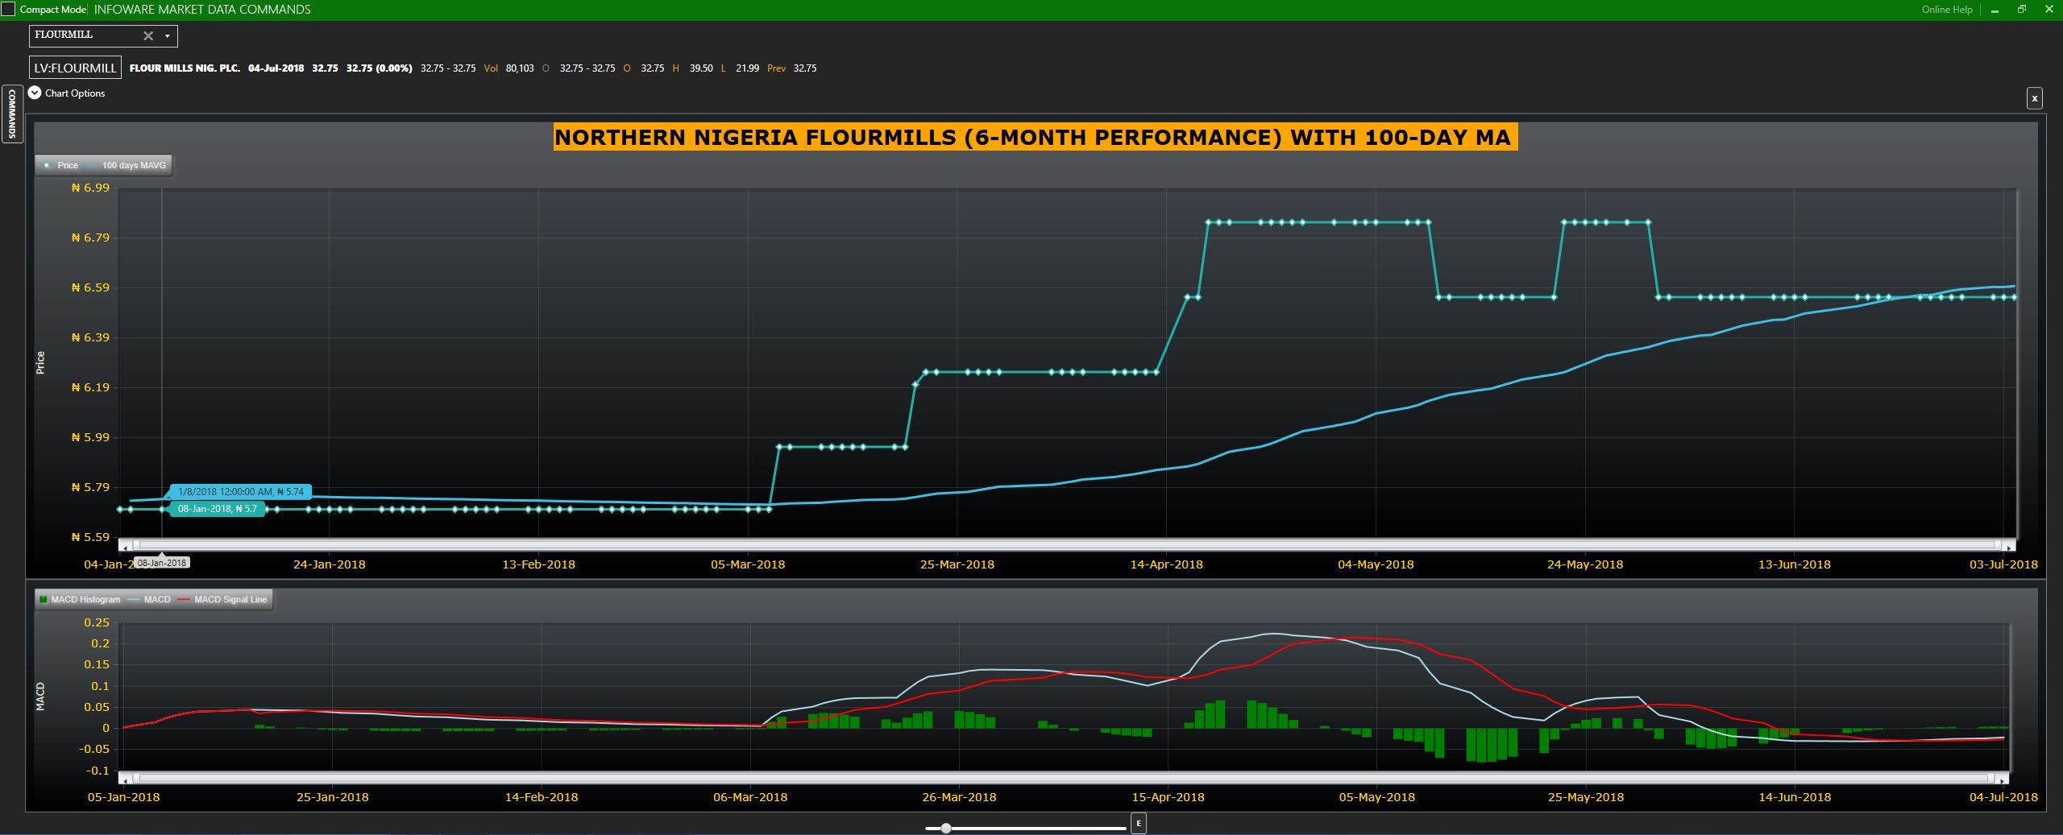Close the chart panel with x button
This screenshot has width=2063, height=835.
point(2034,98)
